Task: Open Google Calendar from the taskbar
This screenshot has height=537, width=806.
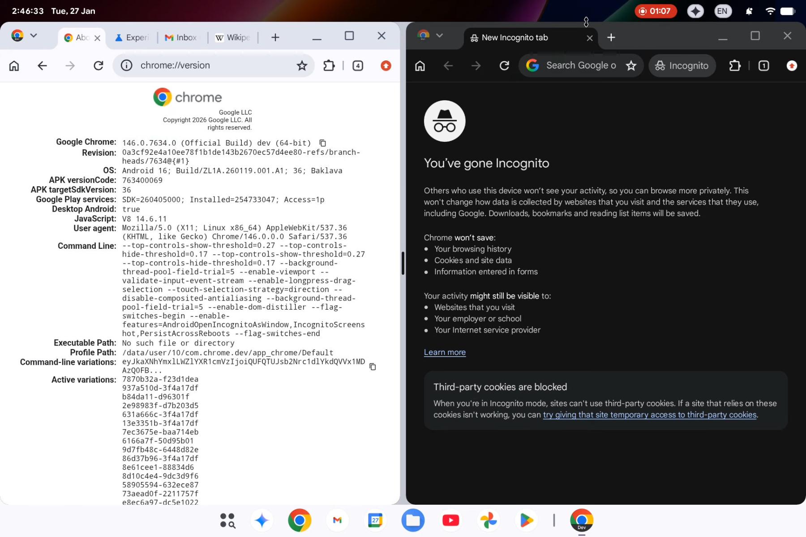Action: pyautogui.click(x=375, y=520)
